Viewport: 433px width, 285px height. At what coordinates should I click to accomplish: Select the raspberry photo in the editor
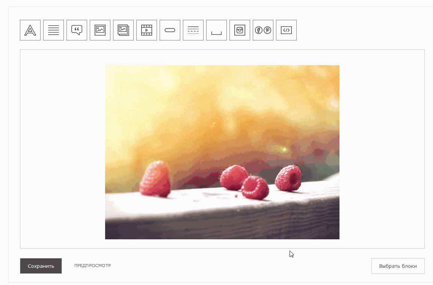(x=222, y=152)
